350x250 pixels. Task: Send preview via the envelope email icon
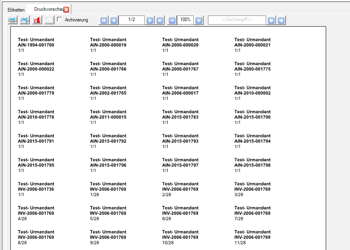tap(49, 20)
